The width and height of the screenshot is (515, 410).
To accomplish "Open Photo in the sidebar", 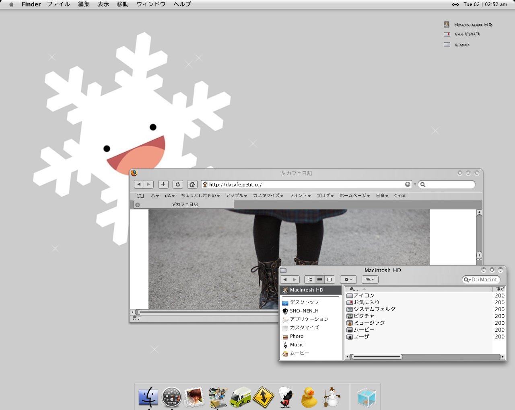I will pos(297,336).
